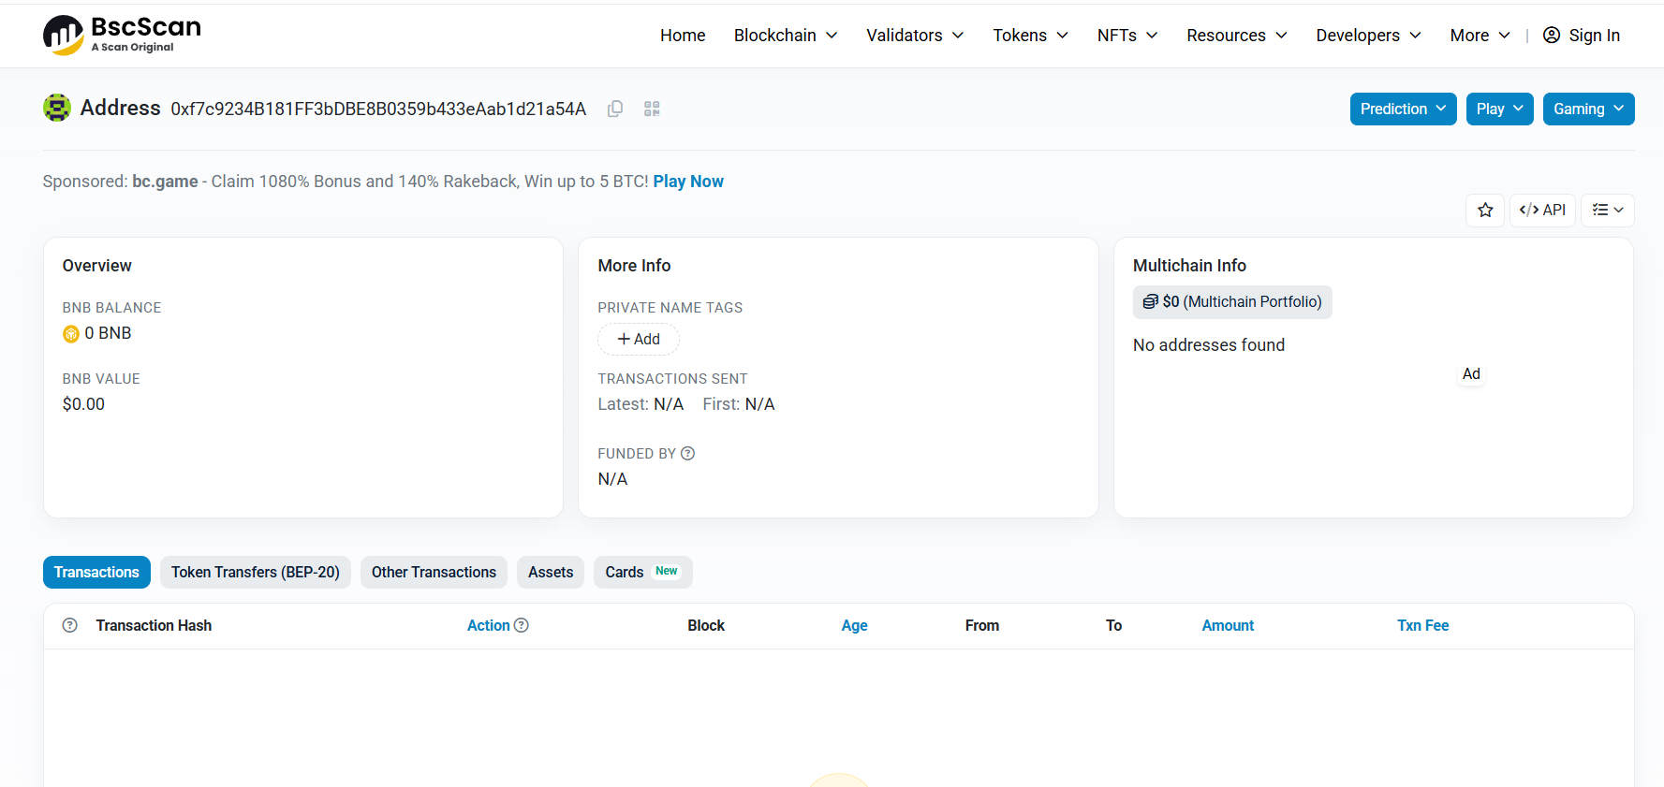Expand the Gaming dropdown button
Screen dimensions: 1664x787
coord(1588,109)
